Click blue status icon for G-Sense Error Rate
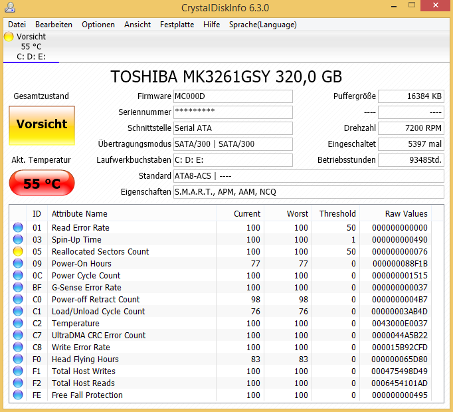Screen dimensions: 453x412 (18, 287)
